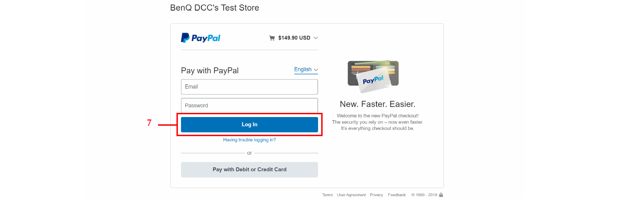Image resolution: width=618 pixels, height=199 pixels.
Task: Visit the Privacy footer link
Action: [376, 195]
